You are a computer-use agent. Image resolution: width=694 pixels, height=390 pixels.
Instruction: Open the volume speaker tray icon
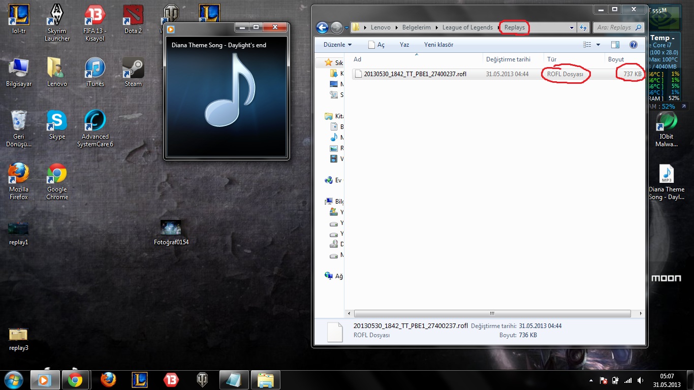tap(641, 380)
